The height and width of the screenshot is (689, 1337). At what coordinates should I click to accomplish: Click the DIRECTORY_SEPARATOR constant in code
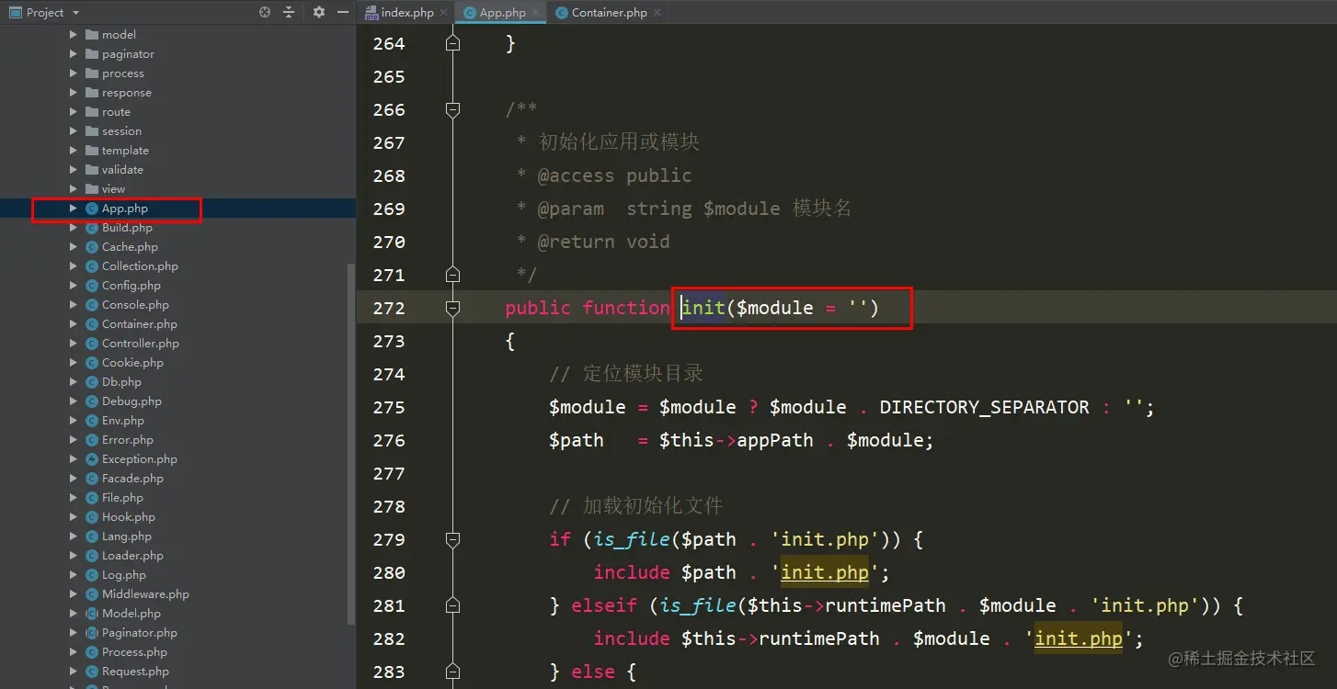coord(984,407)
